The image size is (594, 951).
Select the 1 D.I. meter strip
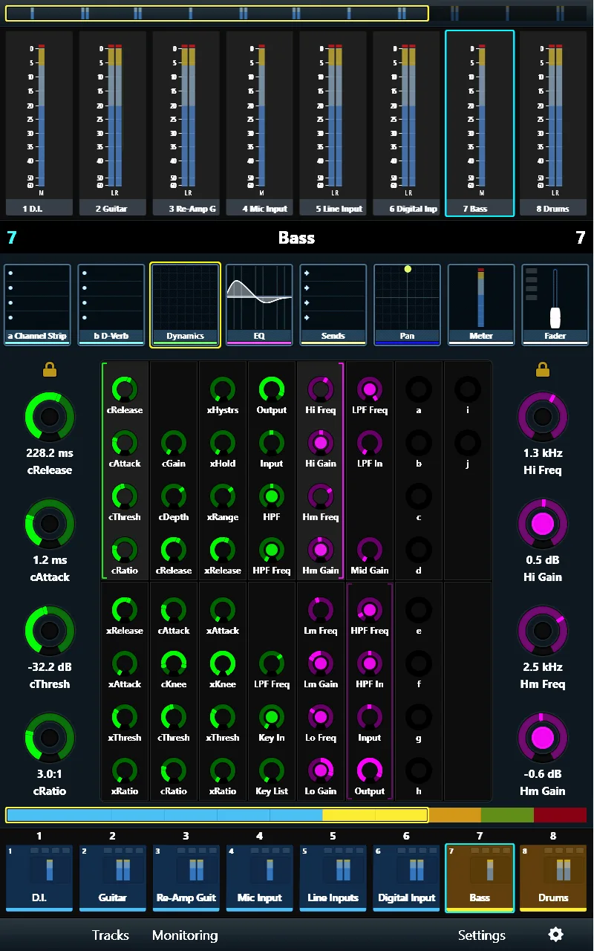[x=39, y=123]
